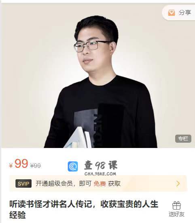Image resolution: width=195 pixels, height=223 pixels.
Task: Open the instructor cover photo
Action: (x=98, y=75)
